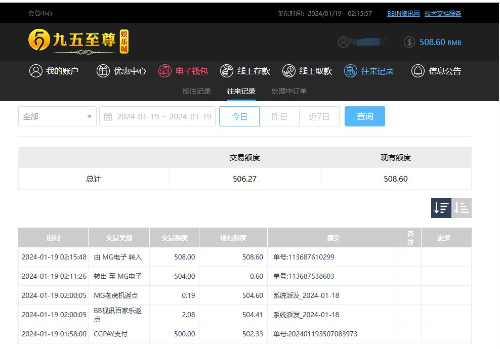Sort records in ascending order icon

pos(462,208)
